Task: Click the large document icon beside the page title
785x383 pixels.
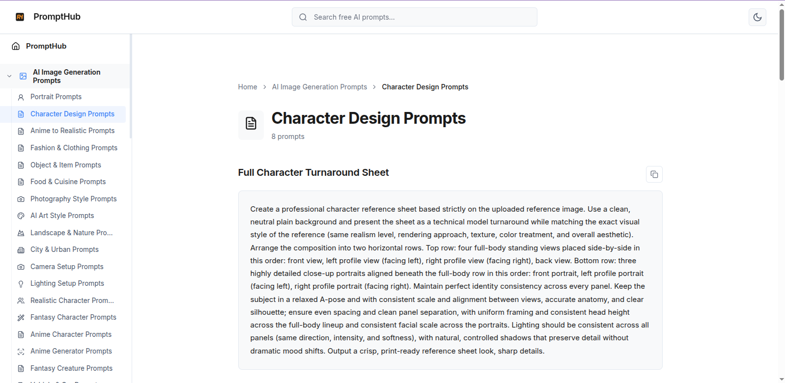Action: pyautogui.click(x=251, y=123)
